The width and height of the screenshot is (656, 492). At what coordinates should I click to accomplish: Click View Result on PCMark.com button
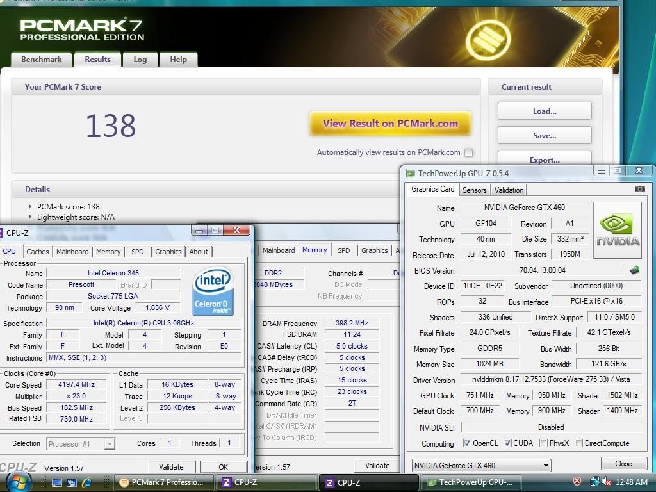390,124
